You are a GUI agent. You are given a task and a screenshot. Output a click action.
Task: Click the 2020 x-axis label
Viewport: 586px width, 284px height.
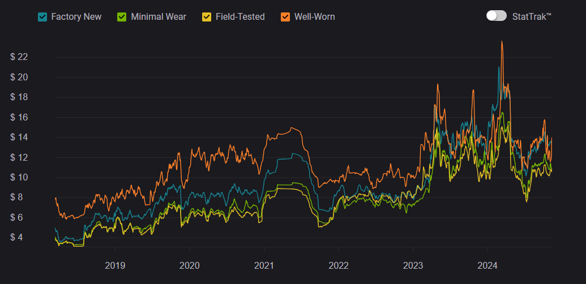pyautogui.click(x=189, y=265)
